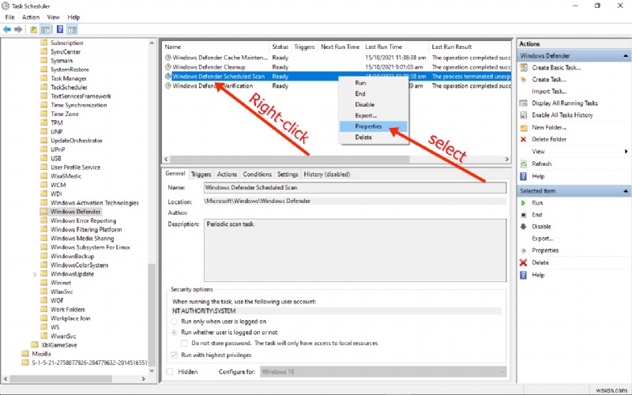This screenshot has width=632, height=395.
Task: Toggle the Show/Hide Action Pane toolbar icon
Action: (72, 29)
